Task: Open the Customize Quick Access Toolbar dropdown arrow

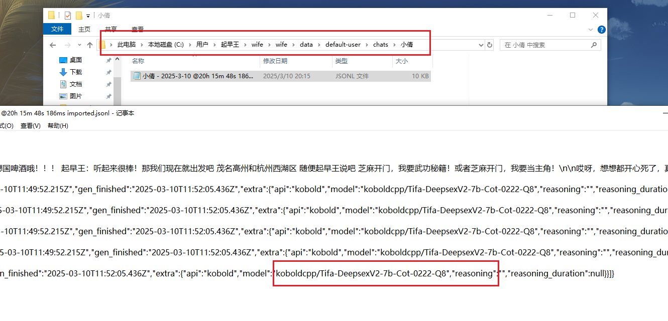Action: pos(88,16)
